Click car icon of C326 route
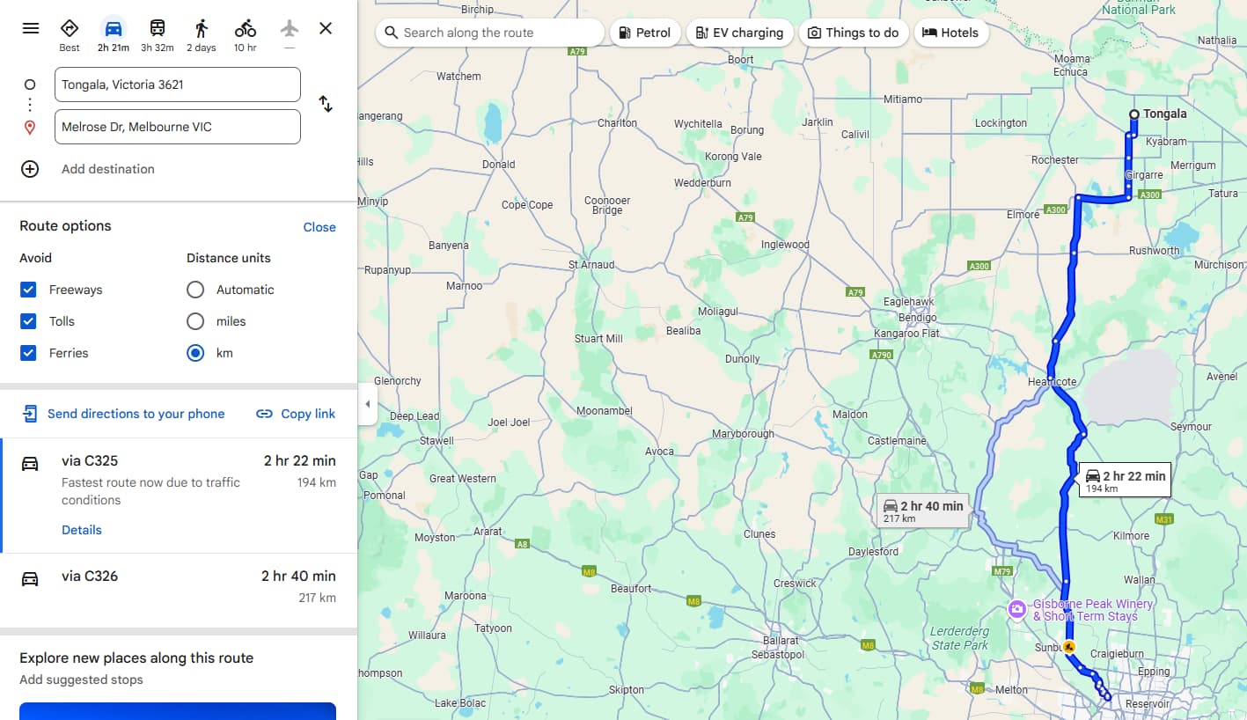The image size is (1247, 720). [30, 579]
